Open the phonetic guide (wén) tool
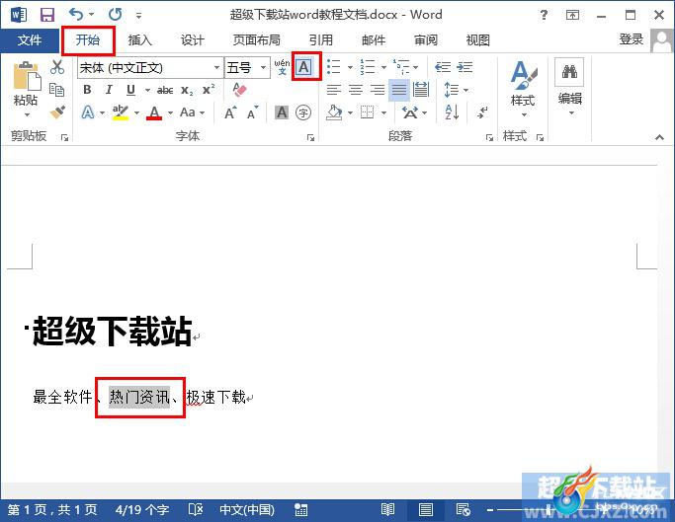 [282, 67]
